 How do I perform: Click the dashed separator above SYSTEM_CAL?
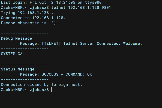[25, 49]
